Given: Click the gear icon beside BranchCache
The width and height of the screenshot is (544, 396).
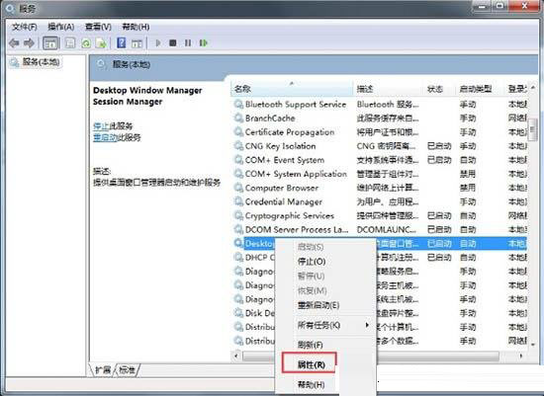Looking at the screenshot, I should (238, 118).
